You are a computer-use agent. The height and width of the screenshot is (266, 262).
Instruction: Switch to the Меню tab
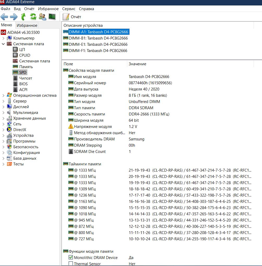point(7,25)
